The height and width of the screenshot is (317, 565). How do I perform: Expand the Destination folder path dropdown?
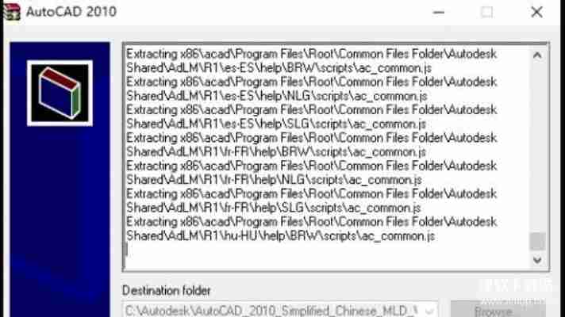pos(429,311)
